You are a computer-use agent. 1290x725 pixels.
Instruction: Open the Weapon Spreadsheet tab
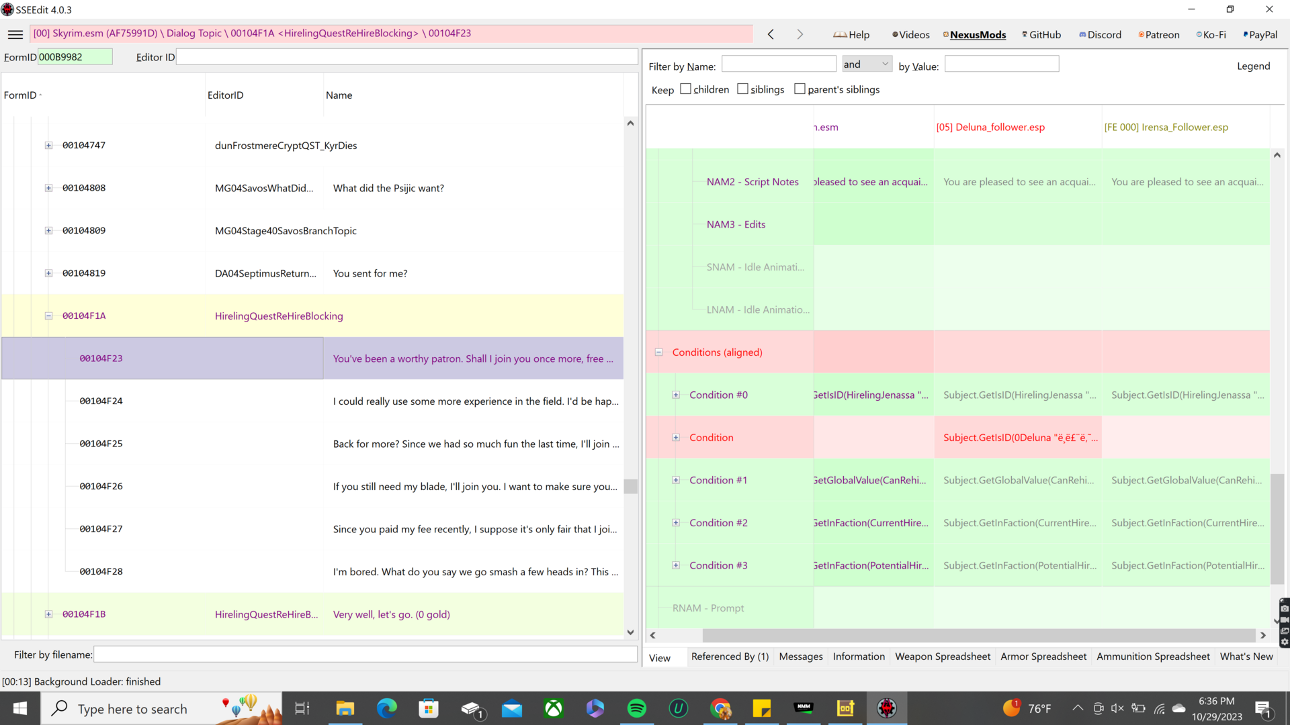942,657
